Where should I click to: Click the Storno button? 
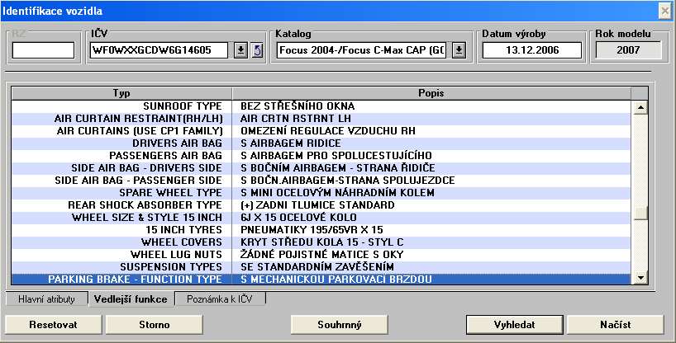click(149, 325)
